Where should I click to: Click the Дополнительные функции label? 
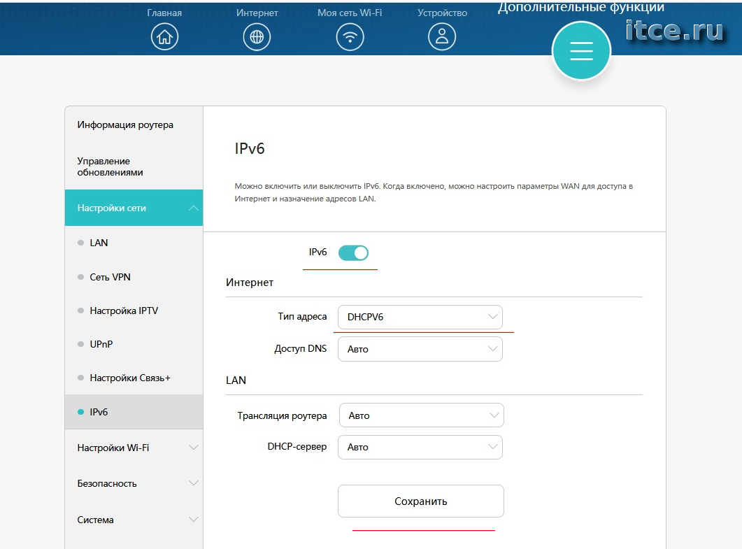581,7
